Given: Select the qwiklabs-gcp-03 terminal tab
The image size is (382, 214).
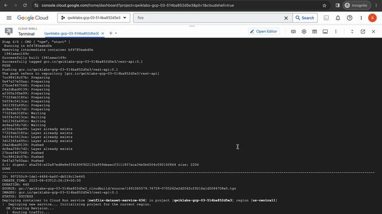Looking at the screenshot, I should [x=72, y=33].
